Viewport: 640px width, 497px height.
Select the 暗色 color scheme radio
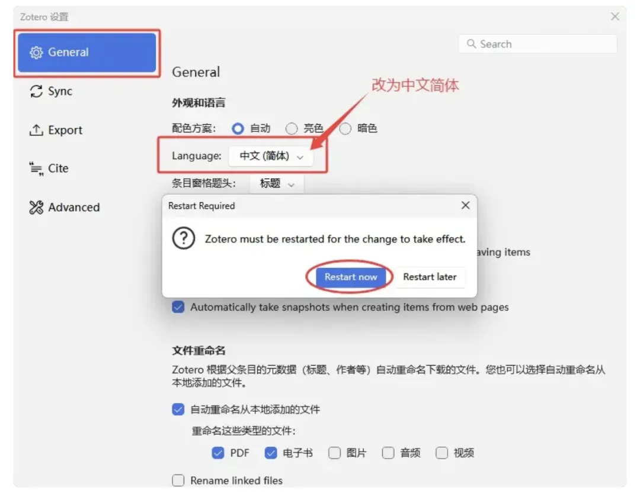point(345,129)
